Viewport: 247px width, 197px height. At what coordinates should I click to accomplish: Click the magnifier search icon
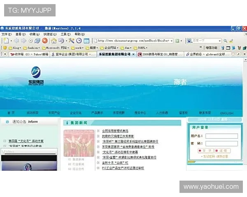226,41
